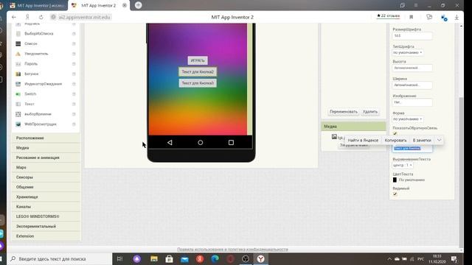Switch to first MIT App Inventor tab
The image size is (472, 265).
pyautogui.click(x=37, y=5)
